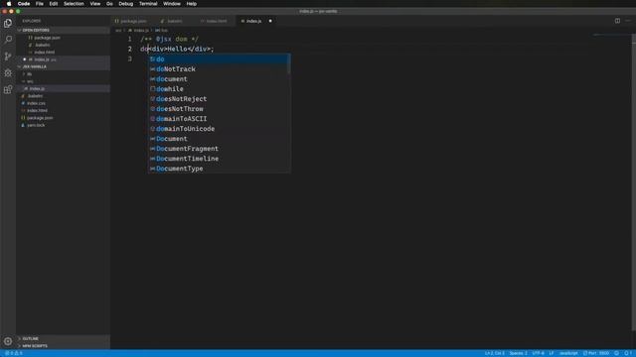Image resolution: width=636 pixels, height=357 pixels.
Task: Open package.json under Open Editors
Action: point(63,38)
